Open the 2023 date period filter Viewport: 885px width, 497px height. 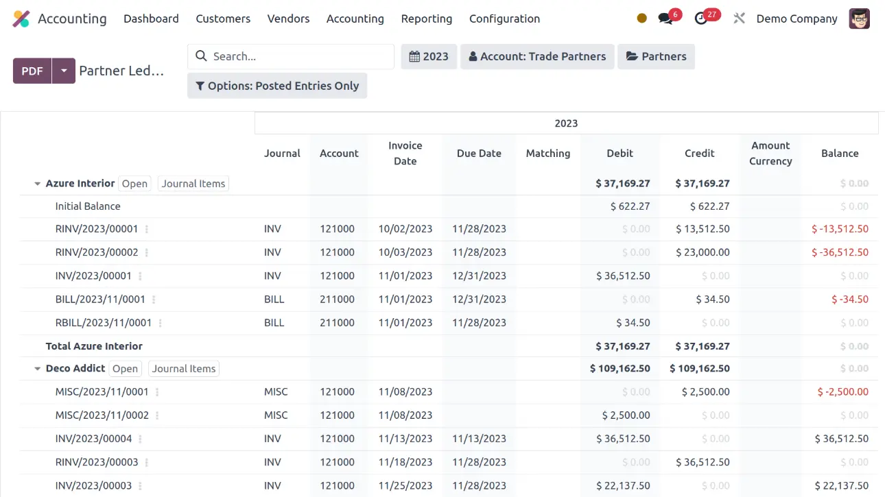pos(429,57)
